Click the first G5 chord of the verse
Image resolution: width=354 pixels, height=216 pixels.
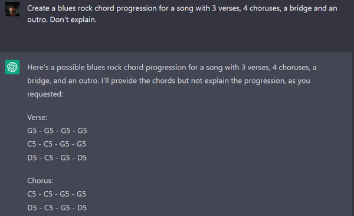[x=32, y=131]
